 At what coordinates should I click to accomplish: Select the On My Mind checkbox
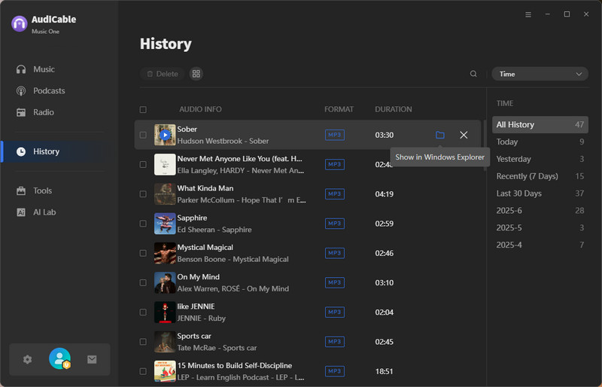tap(143, 282)
